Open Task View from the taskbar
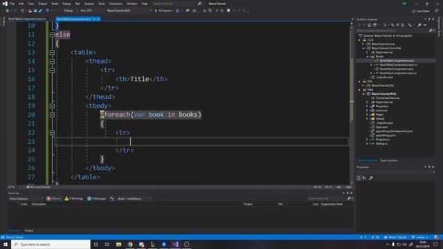 [x=107, y=244]
